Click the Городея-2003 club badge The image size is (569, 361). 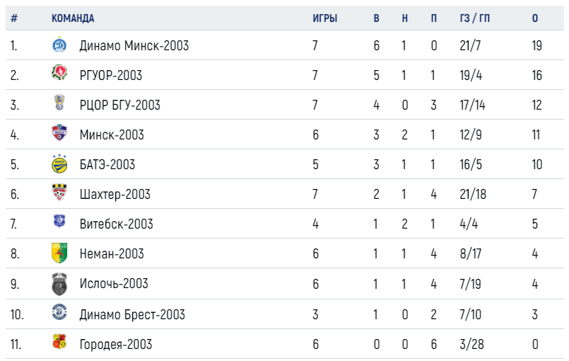click(59, 341)
